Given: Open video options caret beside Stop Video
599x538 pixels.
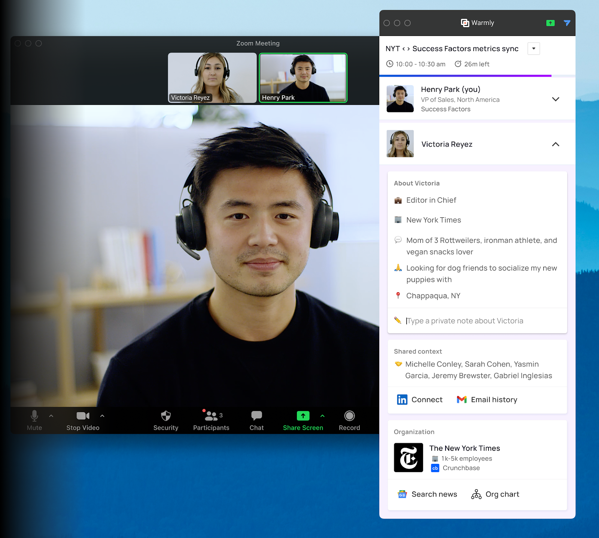Looking at the screenshot, I should point(102,416).
